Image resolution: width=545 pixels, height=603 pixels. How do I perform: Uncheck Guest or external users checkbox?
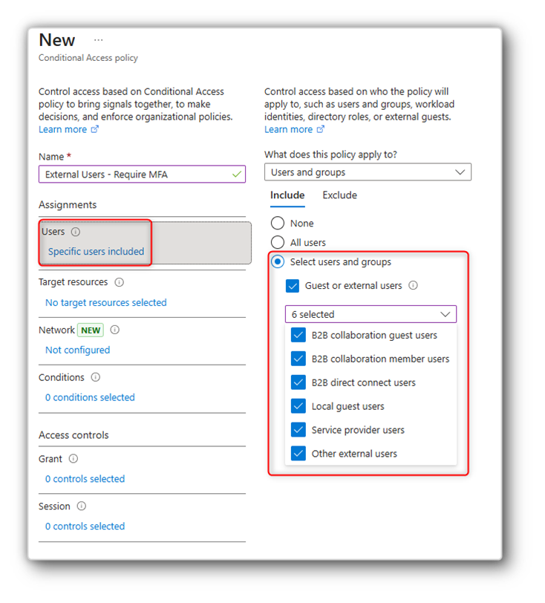[293, 286]
